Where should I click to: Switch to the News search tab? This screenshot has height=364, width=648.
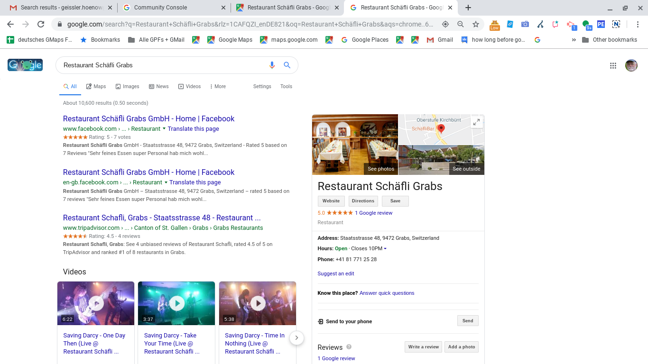158,86
